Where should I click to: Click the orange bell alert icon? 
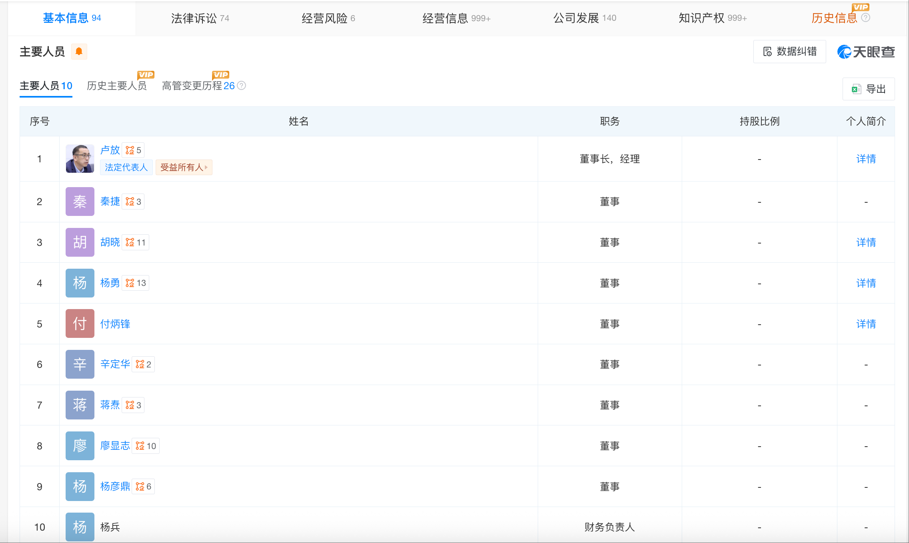(x=79, y=52)
